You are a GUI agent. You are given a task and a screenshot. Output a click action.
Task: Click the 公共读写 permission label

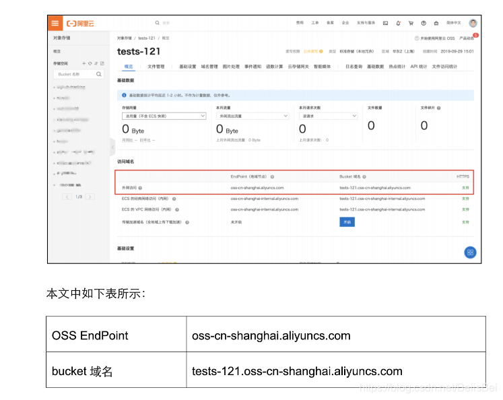click(310, 51)
